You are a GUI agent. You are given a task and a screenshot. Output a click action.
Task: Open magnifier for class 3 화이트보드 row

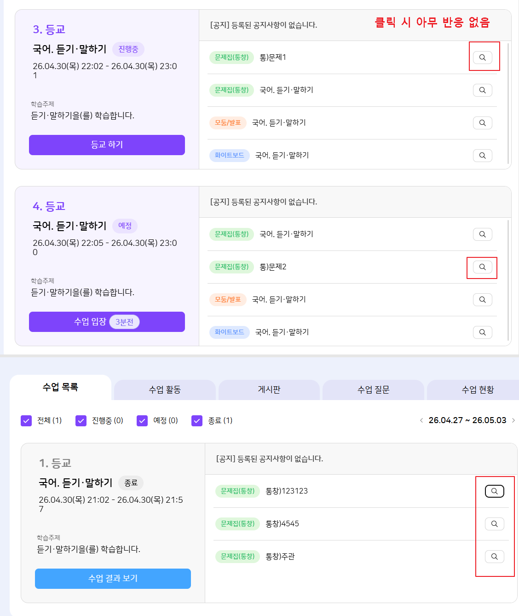483,156
